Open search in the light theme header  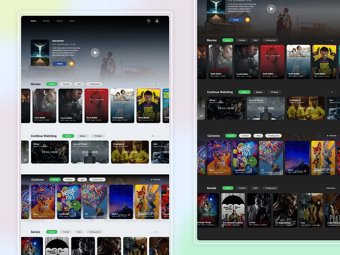click(x=149, y=21)
